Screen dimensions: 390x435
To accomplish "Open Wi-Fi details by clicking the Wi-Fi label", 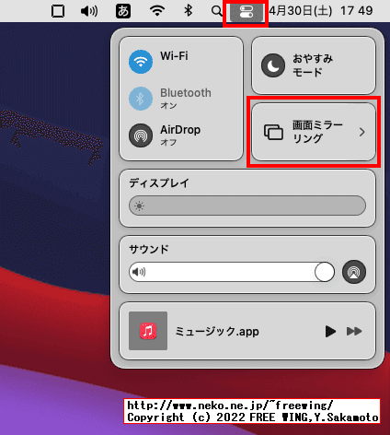I will [x=174, y=56].
